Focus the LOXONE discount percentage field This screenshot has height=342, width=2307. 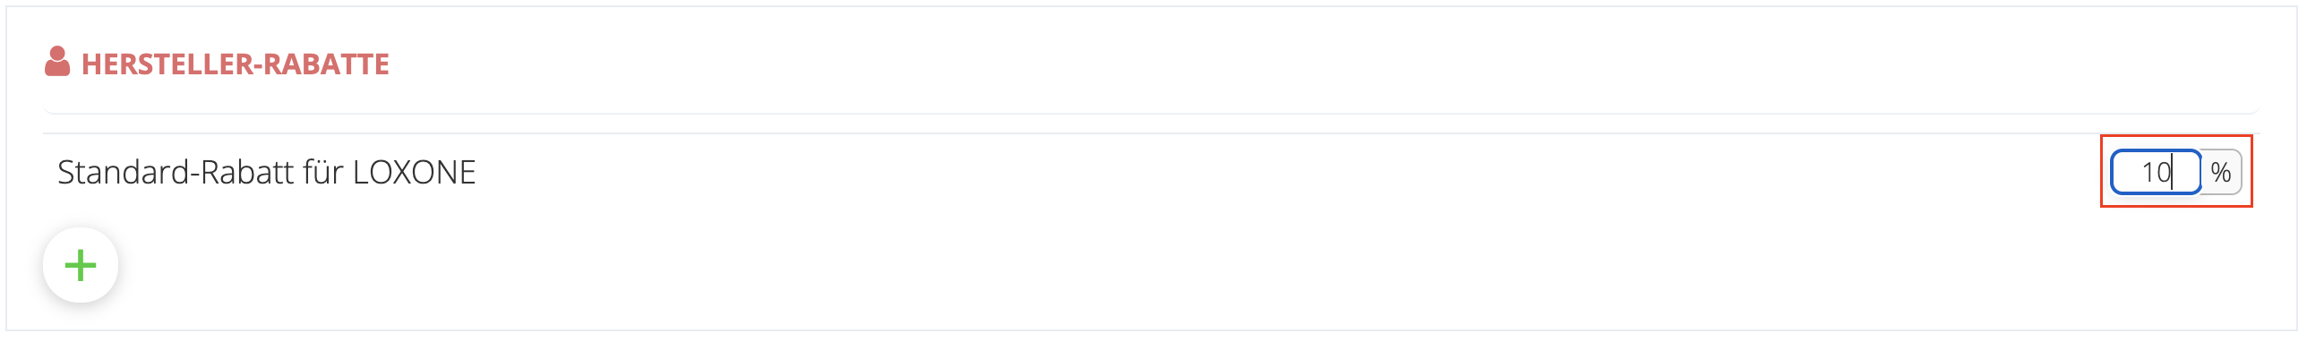[2157, 172]
